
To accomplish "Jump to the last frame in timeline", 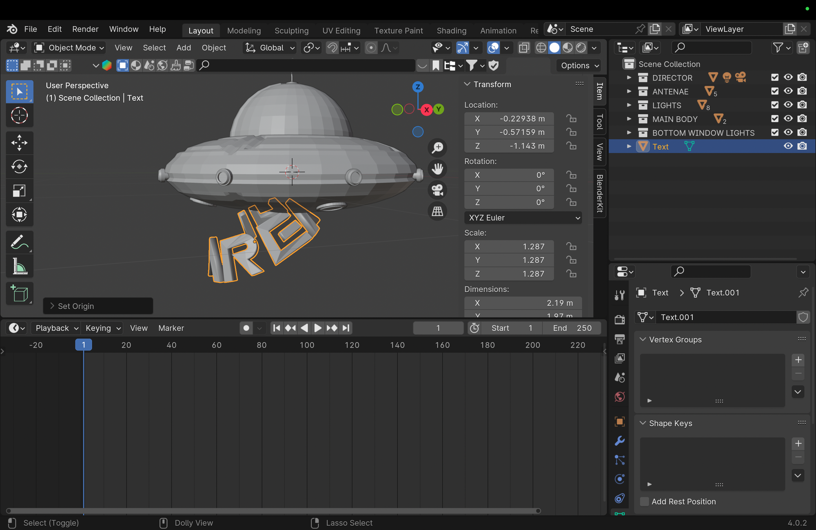I will 346,328.
